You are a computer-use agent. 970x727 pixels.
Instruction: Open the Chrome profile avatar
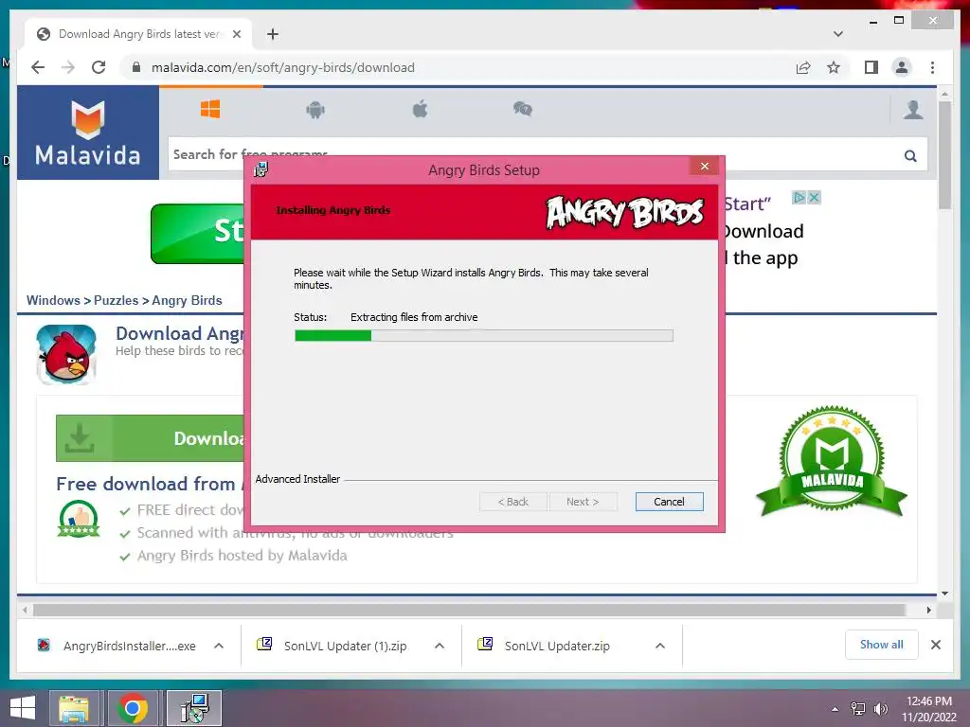(x=902, y=67)
